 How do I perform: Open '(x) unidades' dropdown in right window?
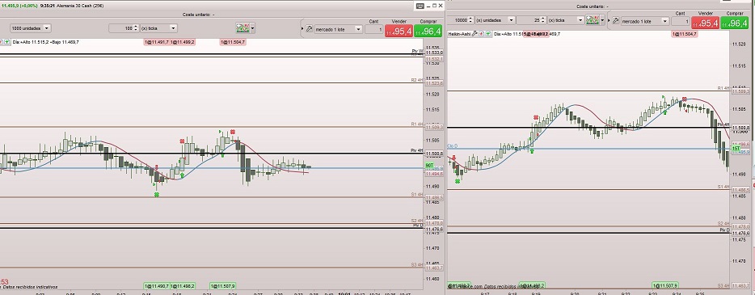click(496, 20)
